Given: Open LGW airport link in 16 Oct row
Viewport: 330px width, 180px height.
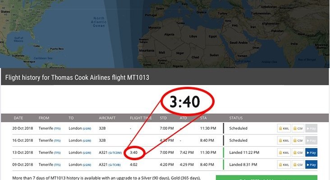Looking at the screenshot, I should tap(87, 141).
